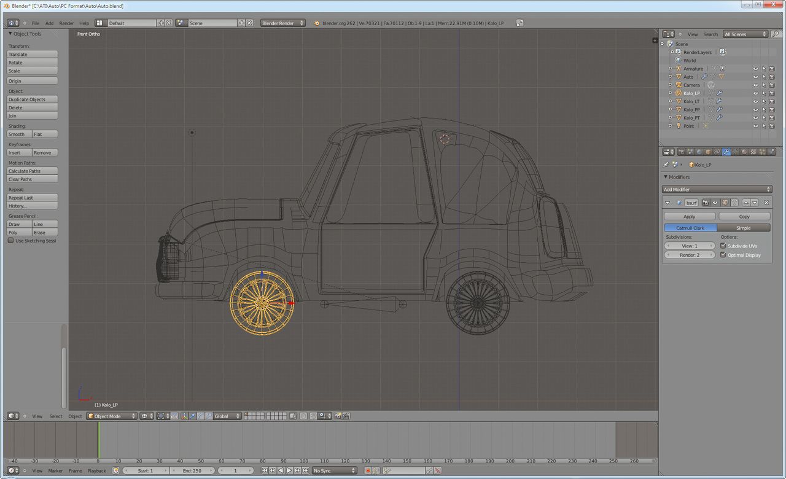Viewport: 786px width, 479px height.
Task: Click the Calculate Paths button
Action: 32,171
